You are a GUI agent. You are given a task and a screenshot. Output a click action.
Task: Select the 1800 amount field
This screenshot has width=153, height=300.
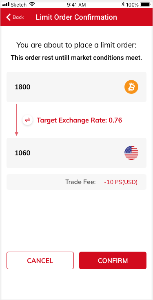pyautogui.click(x=76, y=87)
